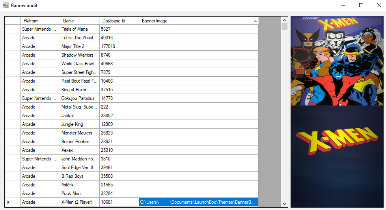
Task: Click the scrollbar up arrow
Action: (x=284, y=20)
